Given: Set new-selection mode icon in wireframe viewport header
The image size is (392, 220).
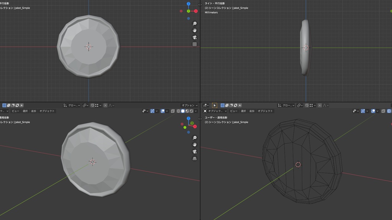Looking at the screenshot, I should click(x=222, y=105).
